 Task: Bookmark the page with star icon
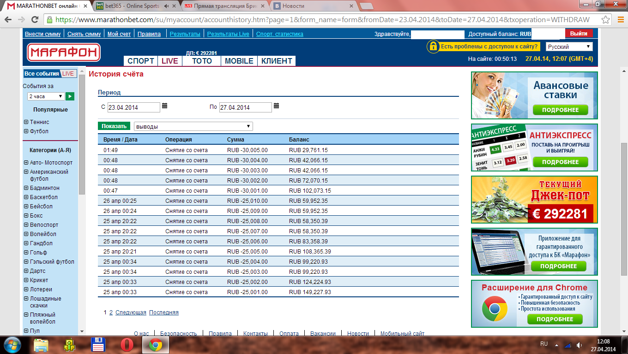coord(606,20)
